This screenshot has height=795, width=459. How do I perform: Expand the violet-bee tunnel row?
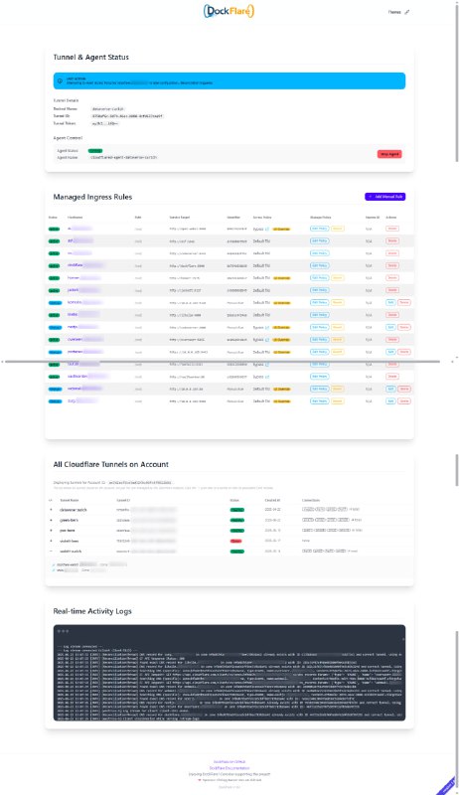click(51, 541)
